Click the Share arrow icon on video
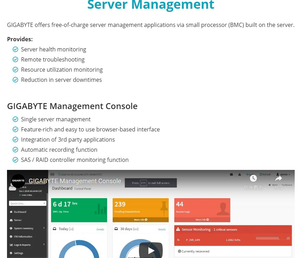Viewport: 301px width, 258px height. tap(278, 179)
